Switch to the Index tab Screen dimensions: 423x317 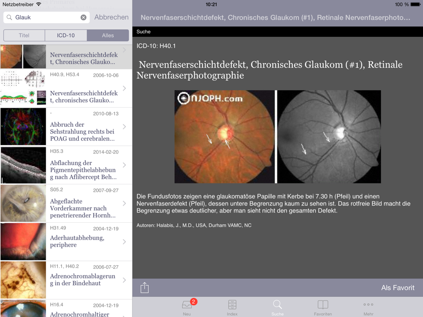[232, 308]
